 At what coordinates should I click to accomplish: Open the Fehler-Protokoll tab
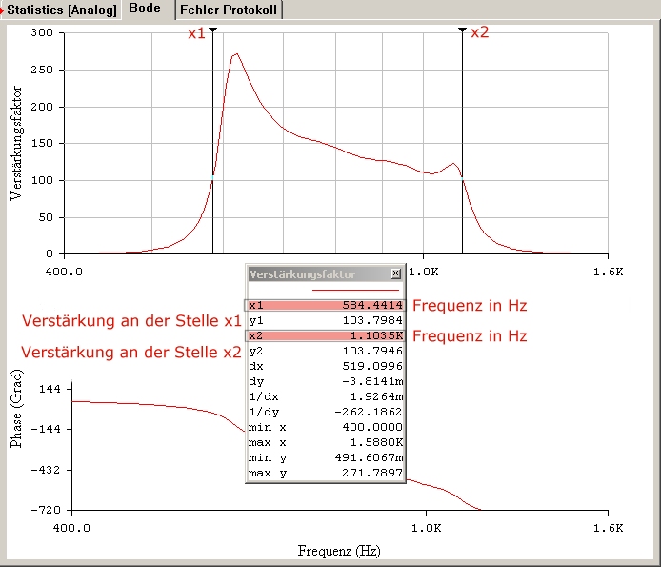[229, 10]
